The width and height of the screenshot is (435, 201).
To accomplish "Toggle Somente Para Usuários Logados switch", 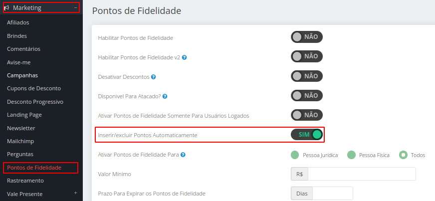I will 307,115.
